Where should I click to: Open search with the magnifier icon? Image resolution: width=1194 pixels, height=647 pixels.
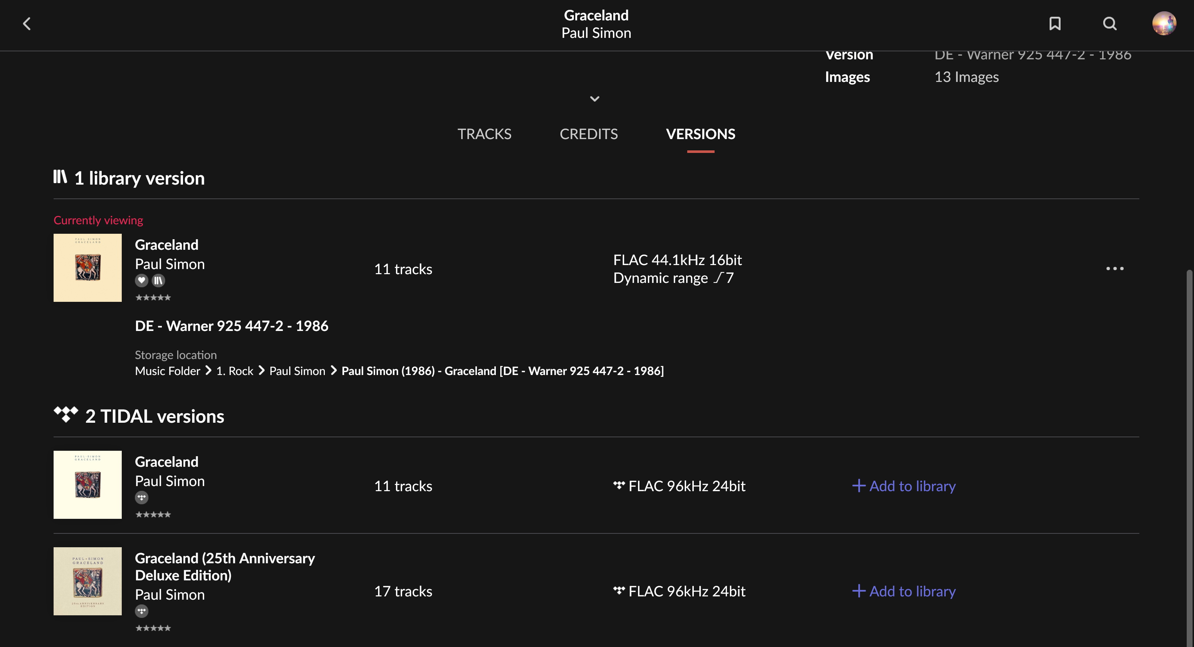coord(1110,23)
